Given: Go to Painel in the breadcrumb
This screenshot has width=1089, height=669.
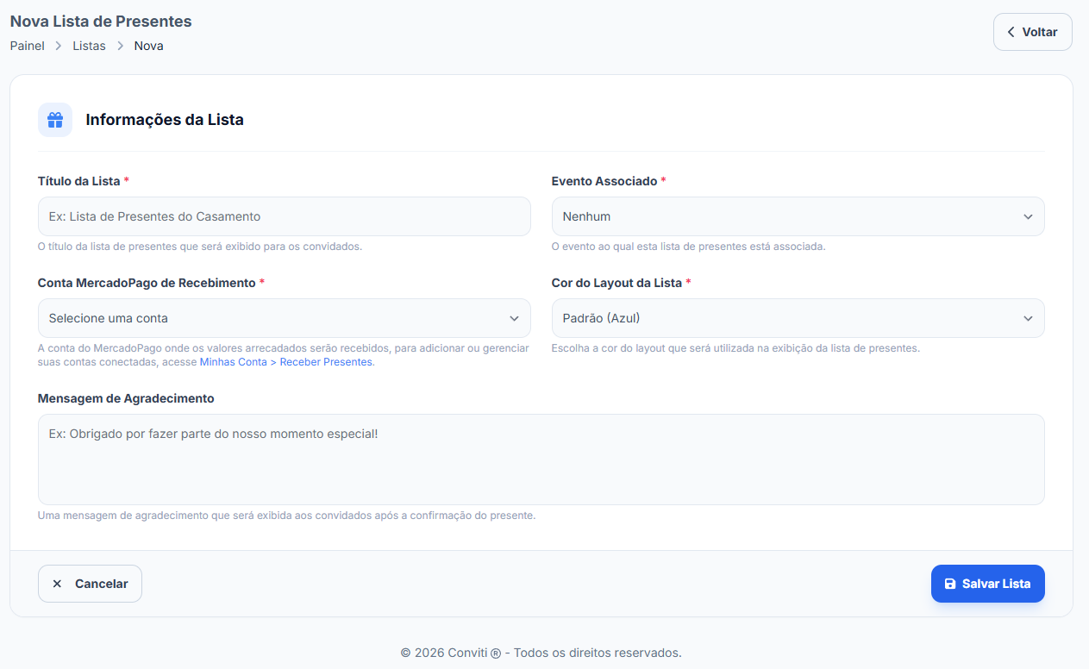Looking at the screenshot, I should 28,46.
